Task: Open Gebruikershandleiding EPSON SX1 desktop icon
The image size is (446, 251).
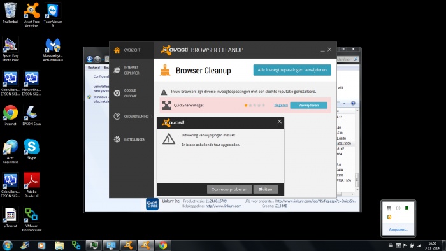Action: [x=11, y=83]
